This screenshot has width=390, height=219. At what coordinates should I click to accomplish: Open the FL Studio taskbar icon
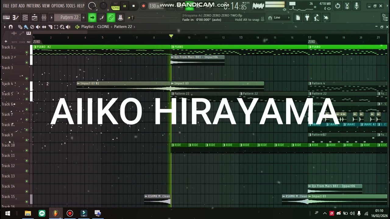tap(55, 213)
